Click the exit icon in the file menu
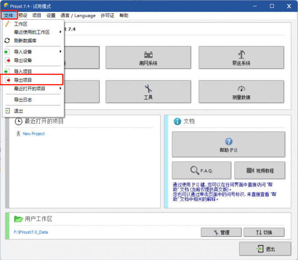 7,111
